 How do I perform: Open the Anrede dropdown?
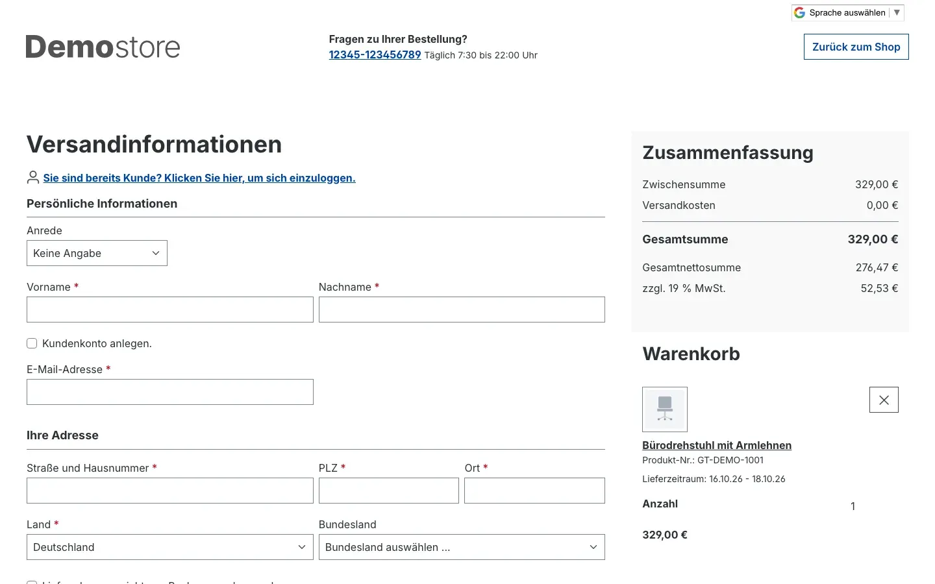tap(97, 253)
